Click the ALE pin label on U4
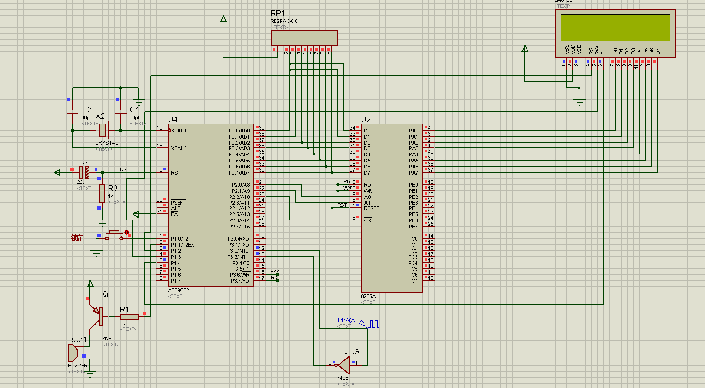 [x=176, y=208]
